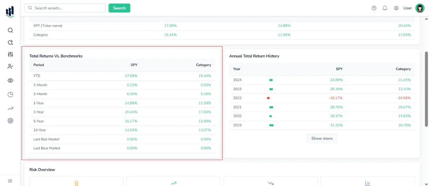The width and height of the screenshot is (429, 186).
Task: Select the SPY column header
Action: click(x=134, y=65)
